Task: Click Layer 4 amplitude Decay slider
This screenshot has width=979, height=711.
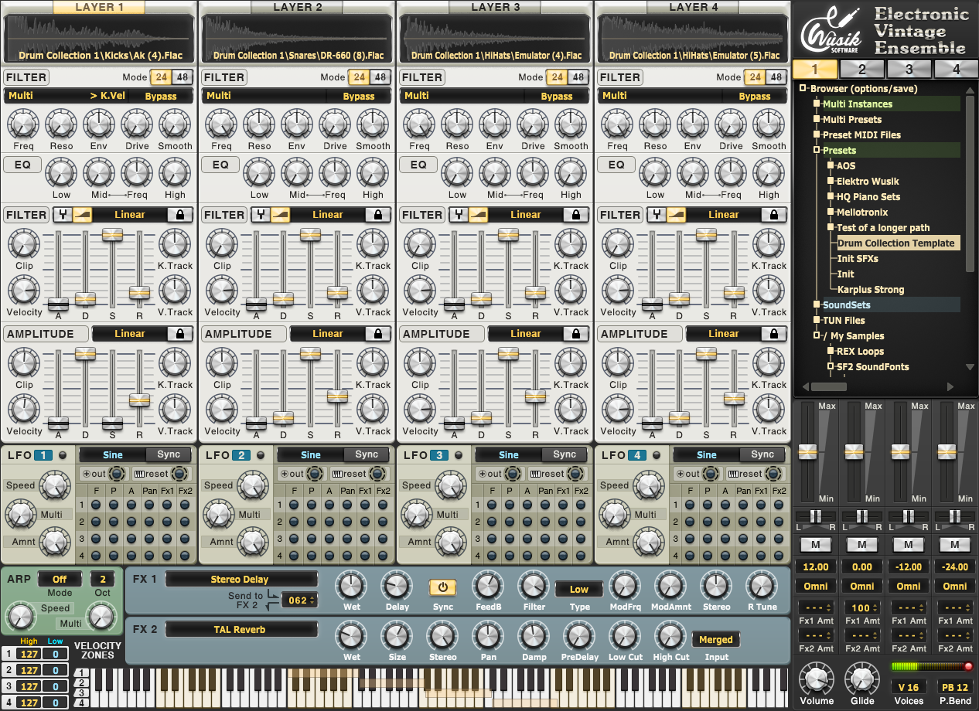Action: click(679, 417)
